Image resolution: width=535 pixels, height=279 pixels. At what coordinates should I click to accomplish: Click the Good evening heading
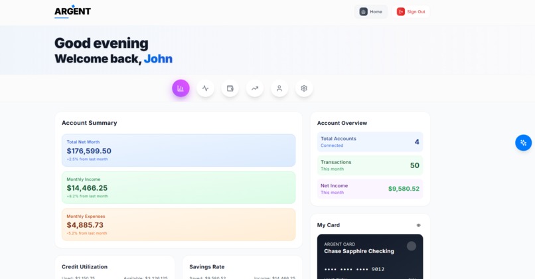click(x=102, y=43)
